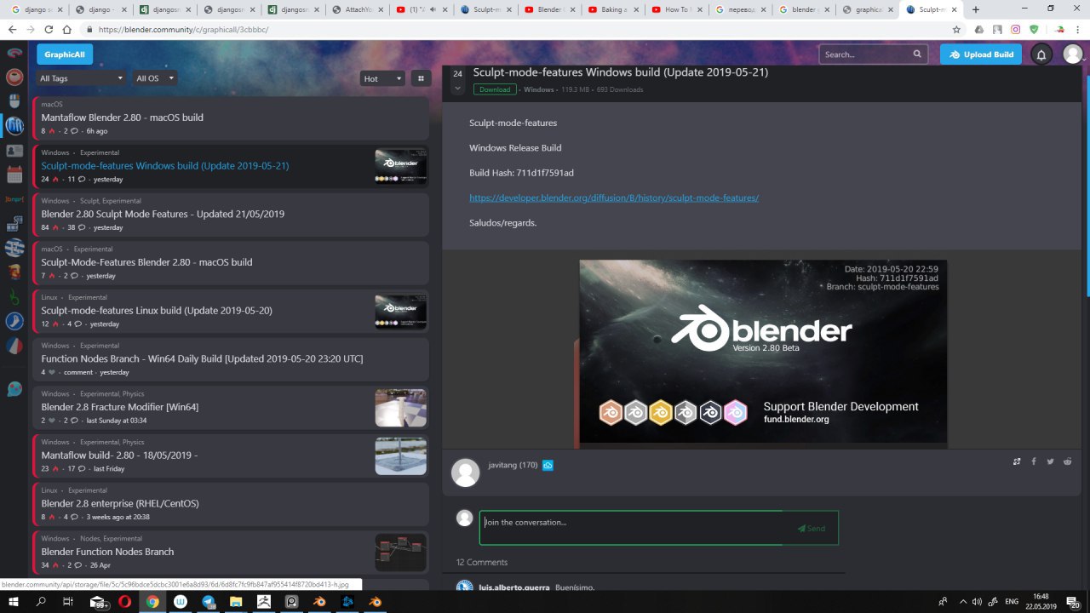The width and height of the screenshot is (1090, 613).
Task: Open the calendar icon in sidebar
Action: (x=14, y=175)
